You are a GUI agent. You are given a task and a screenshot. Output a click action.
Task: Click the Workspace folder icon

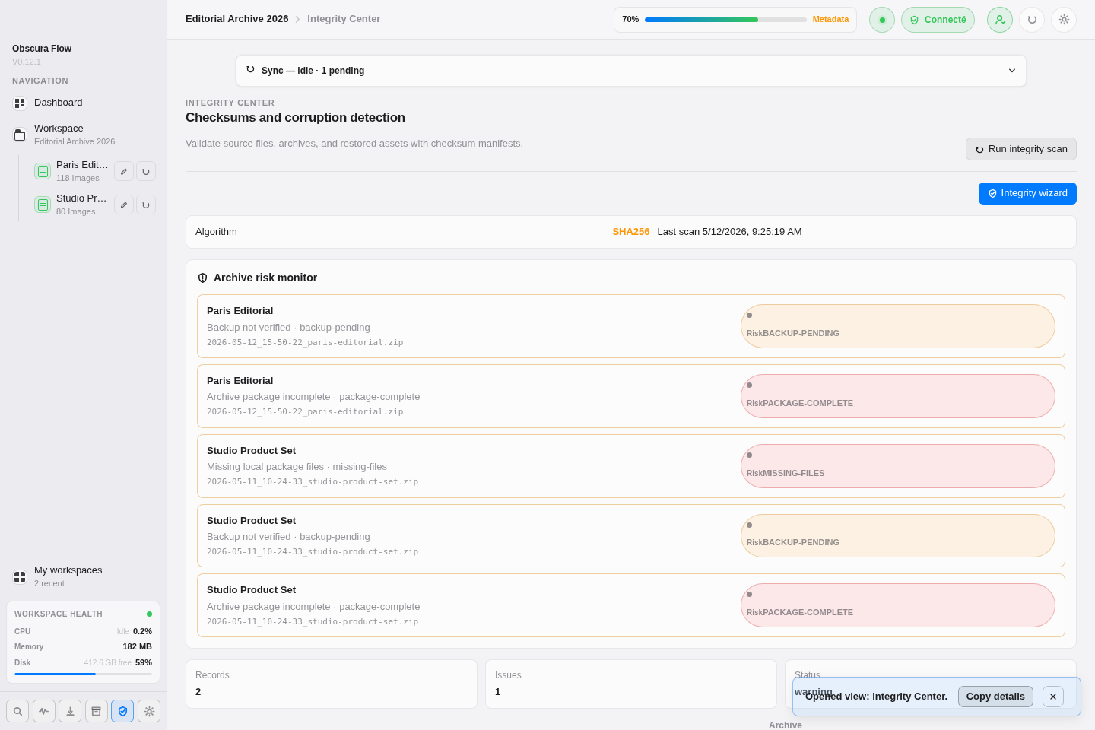point(20,135)
